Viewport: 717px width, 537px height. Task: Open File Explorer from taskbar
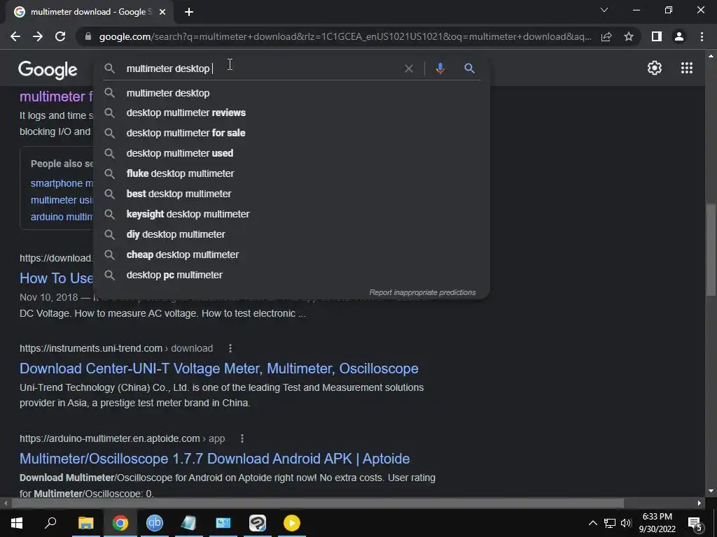tap(85, 523)
